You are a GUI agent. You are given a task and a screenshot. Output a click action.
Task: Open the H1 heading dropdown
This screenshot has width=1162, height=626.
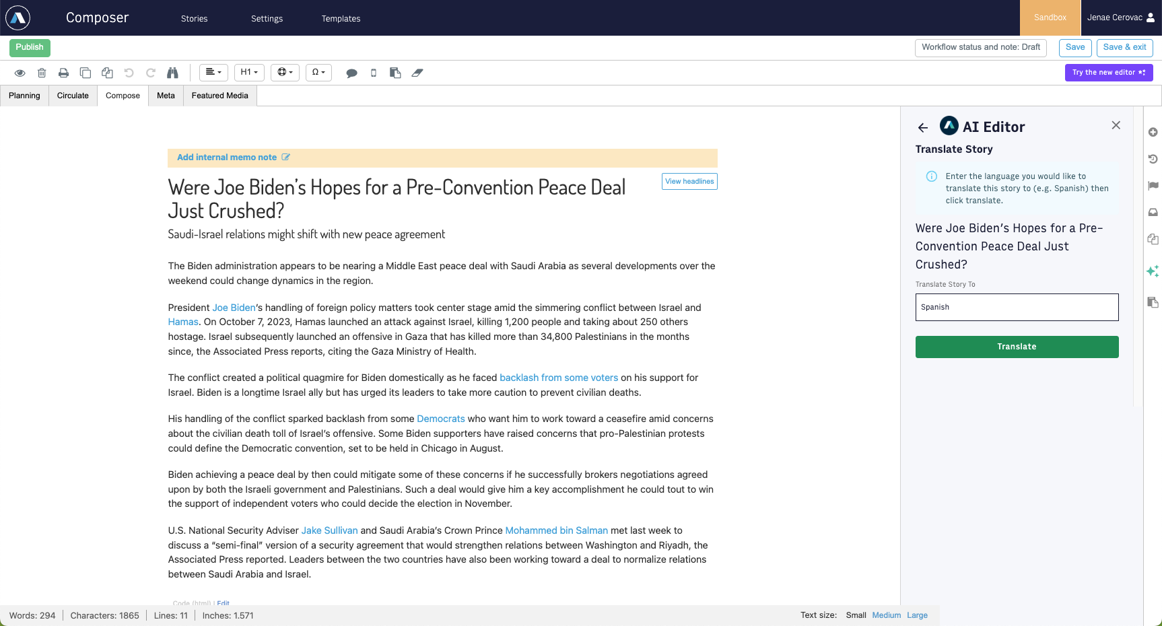(x=249, y=72)
